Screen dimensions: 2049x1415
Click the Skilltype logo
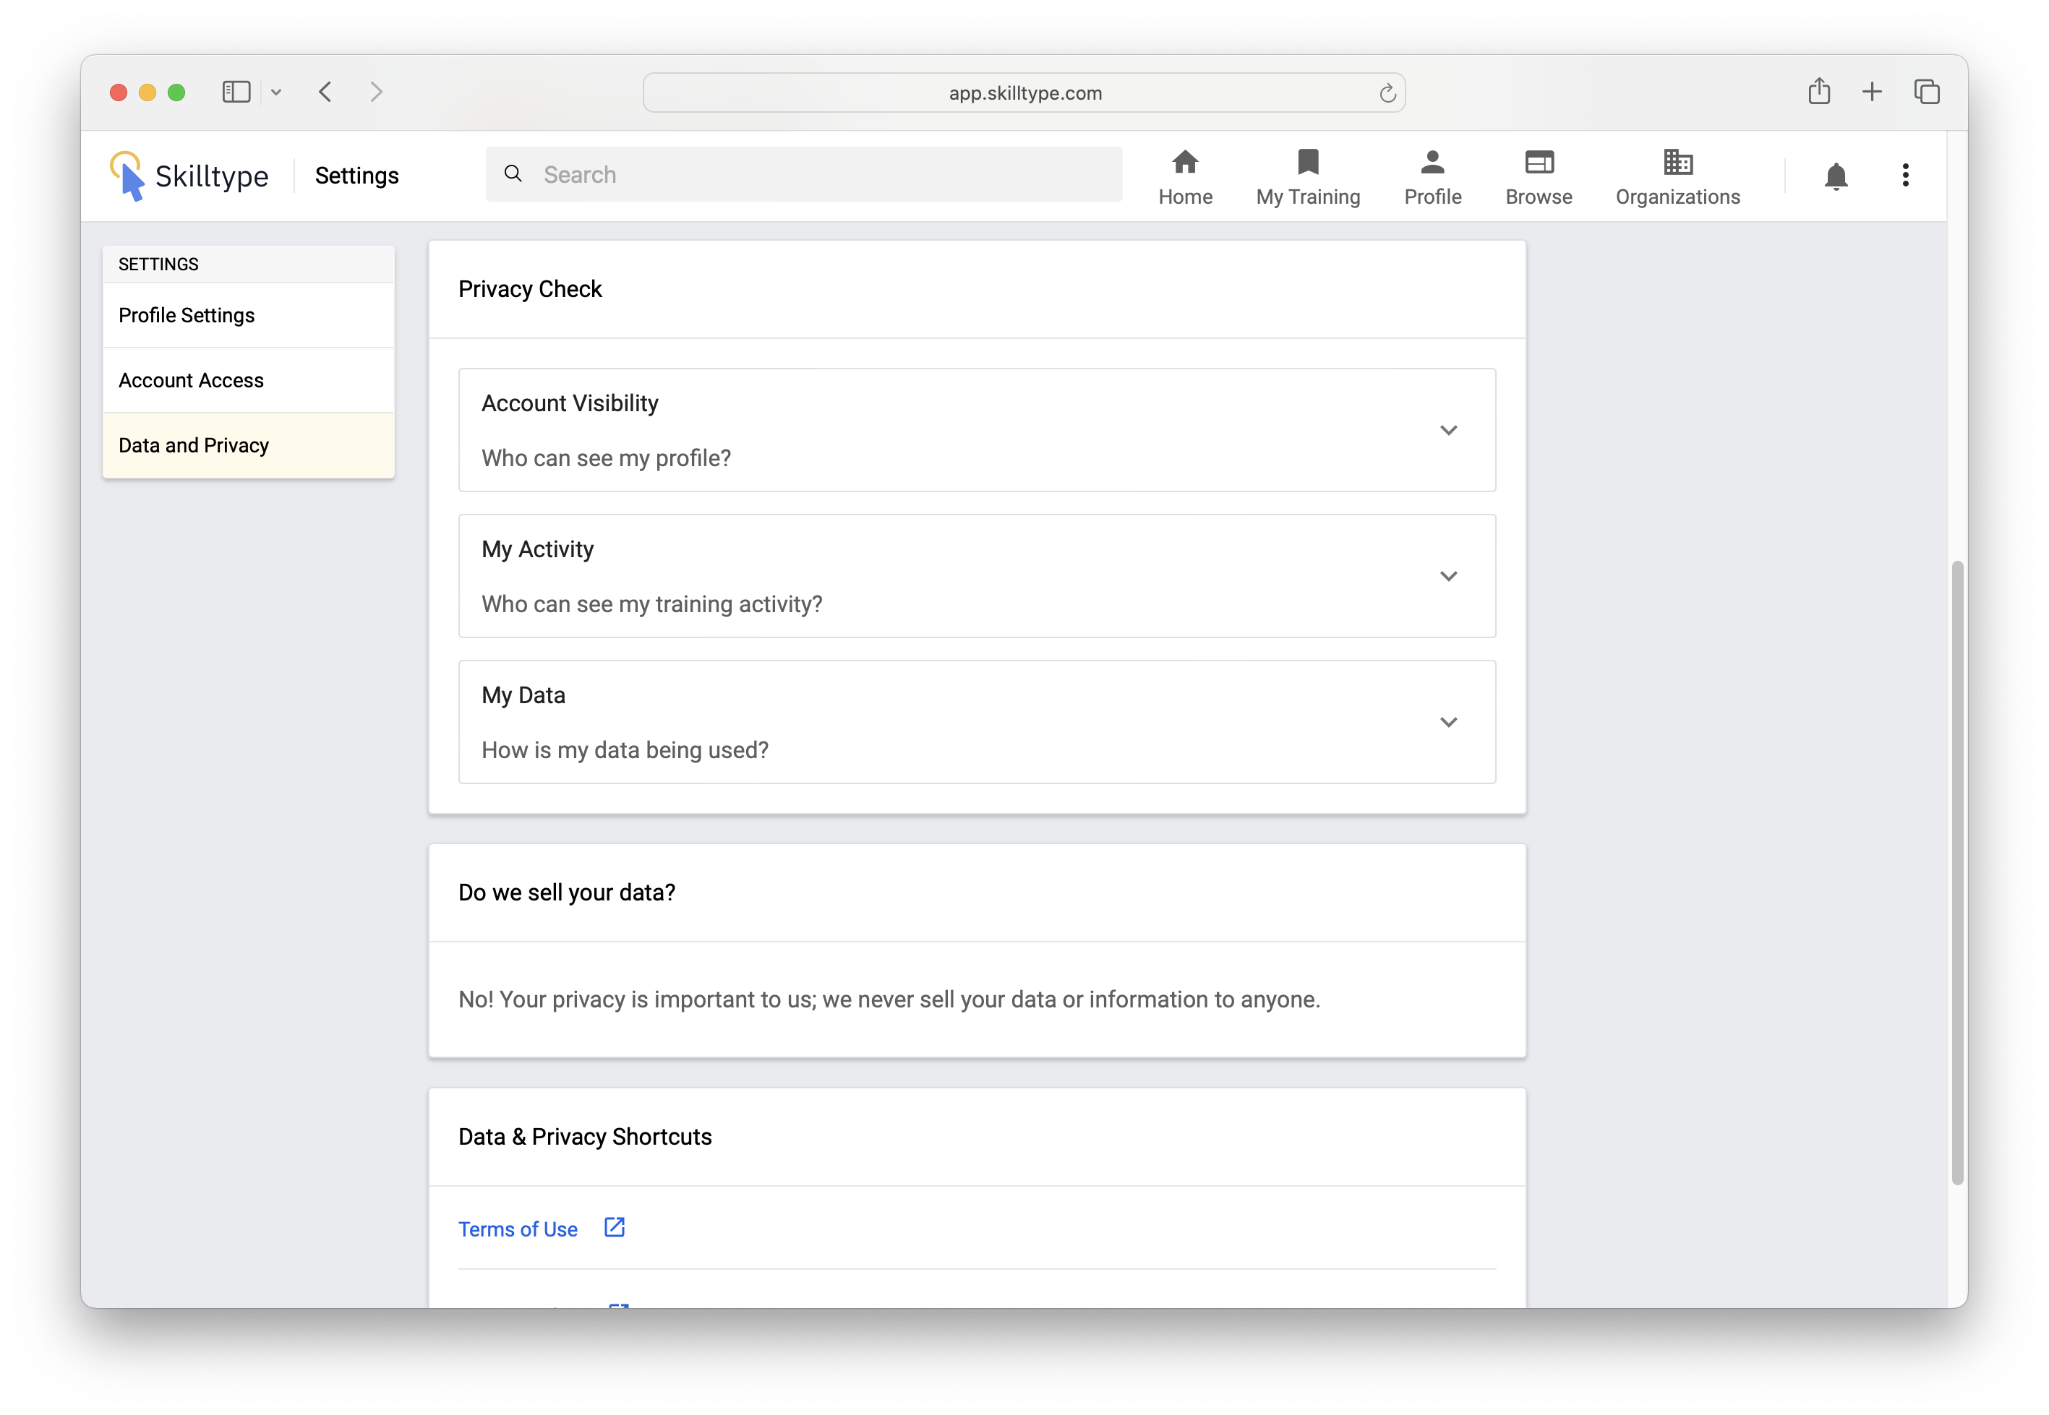189,176
